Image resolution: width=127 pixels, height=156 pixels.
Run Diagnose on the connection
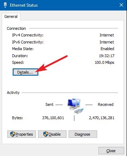point(83,134)
